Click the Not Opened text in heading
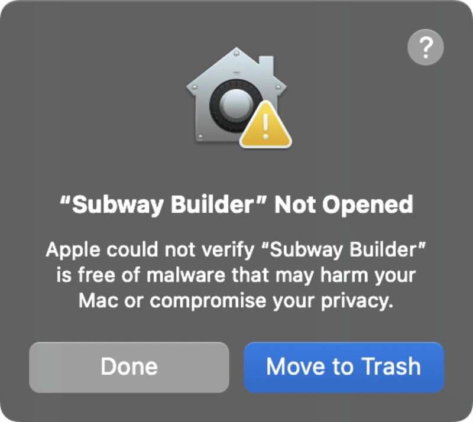This screenshot has height=422, width=473. [344, 205]
